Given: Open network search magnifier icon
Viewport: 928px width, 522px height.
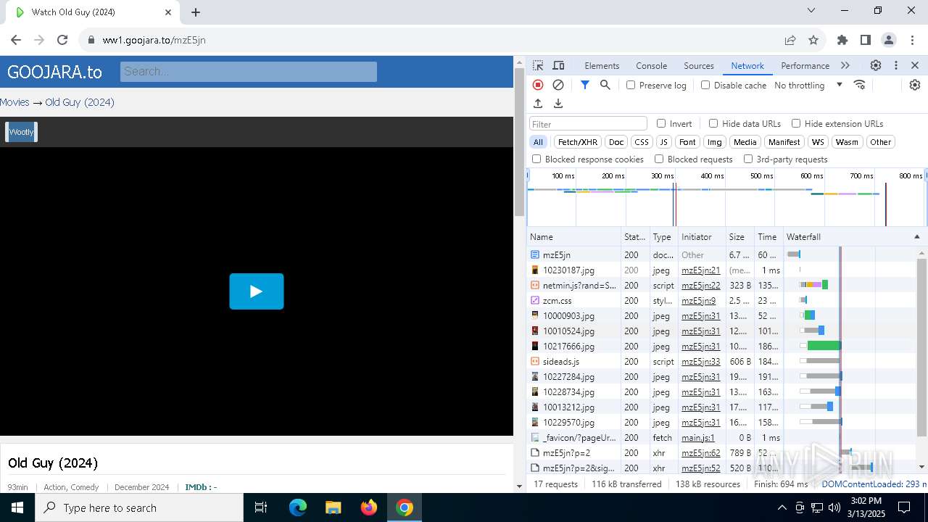Looking at the screenshot, I should [x=605, y=85].
